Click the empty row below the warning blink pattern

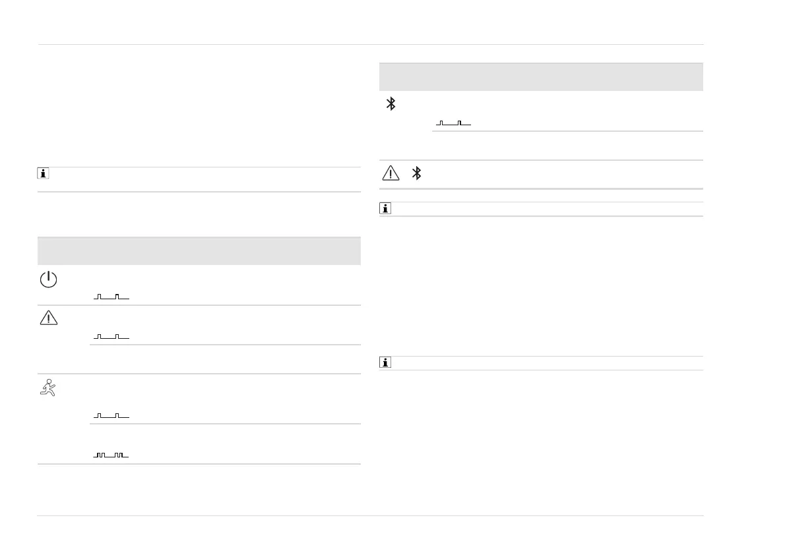point(224,359)
